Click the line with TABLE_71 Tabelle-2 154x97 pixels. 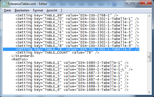click(77, 22)
